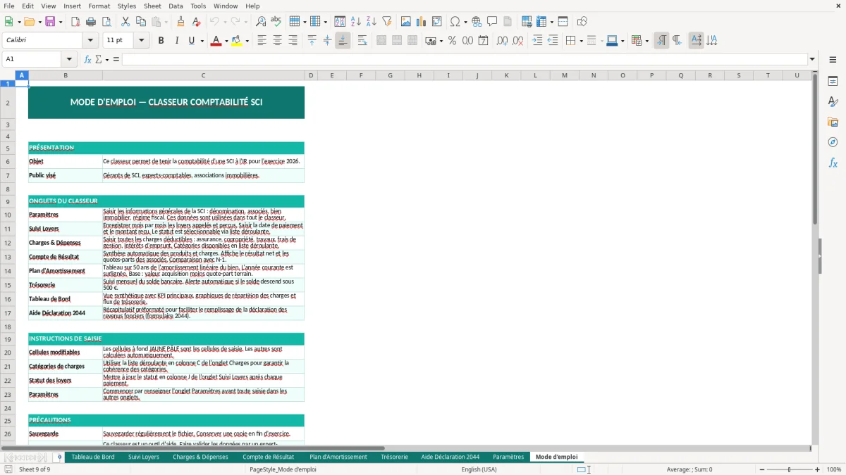The width and height of the screenshot is (846, 475).
Task: Open Conditional formatting dropdown arrow
Action: (646, 41)
